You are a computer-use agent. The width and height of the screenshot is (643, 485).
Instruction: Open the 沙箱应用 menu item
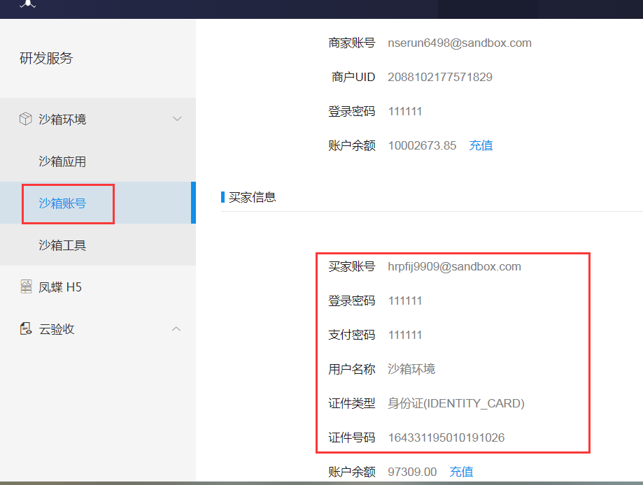(62, 161)
